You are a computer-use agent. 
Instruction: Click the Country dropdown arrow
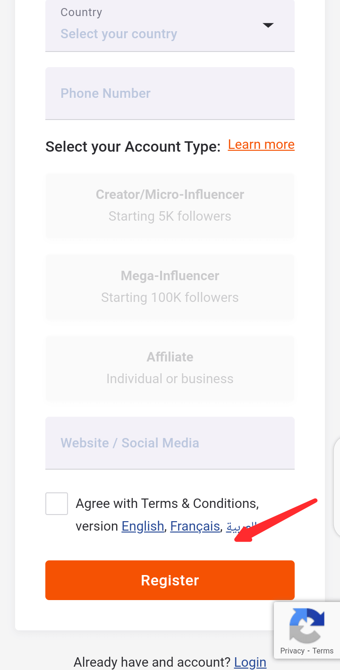coord(268,25)
